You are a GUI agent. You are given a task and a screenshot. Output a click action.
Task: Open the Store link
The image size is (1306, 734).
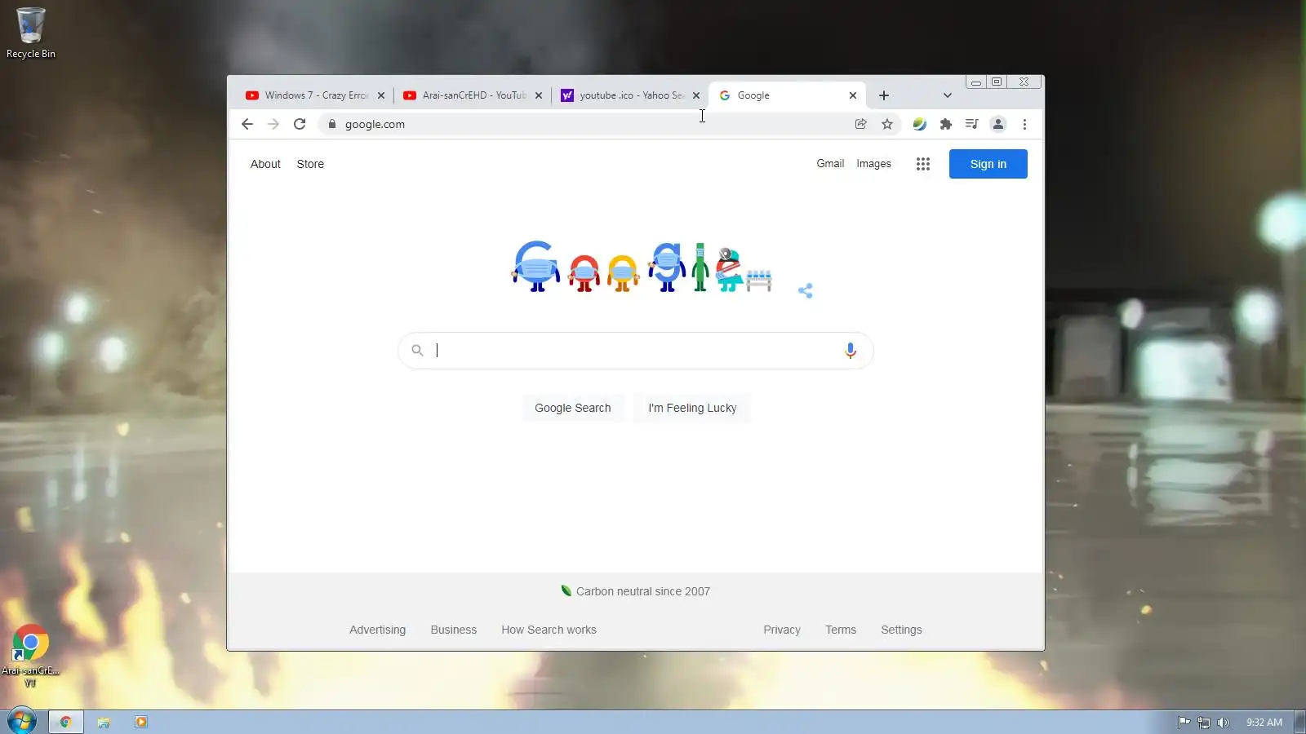[310, 164]
